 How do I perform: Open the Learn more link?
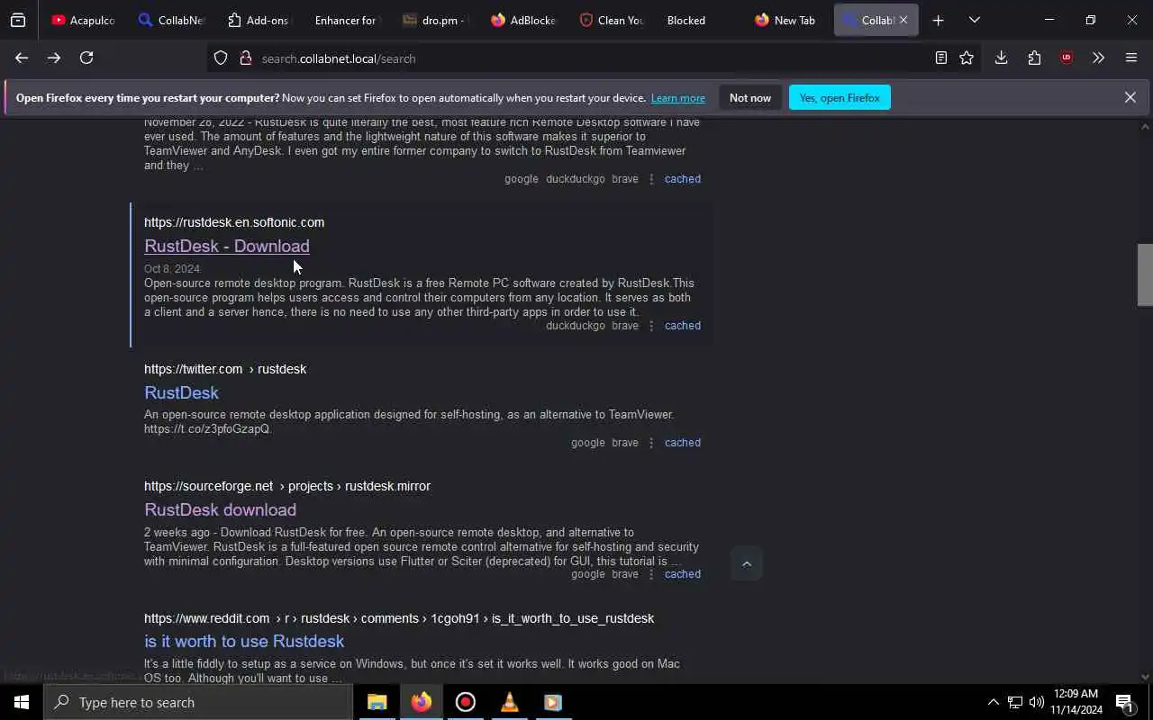[x=678, y=98]
